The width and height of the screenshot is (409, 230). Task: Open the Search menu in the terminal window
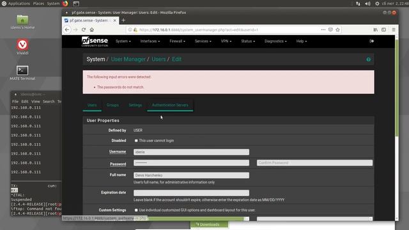(49, 102)
